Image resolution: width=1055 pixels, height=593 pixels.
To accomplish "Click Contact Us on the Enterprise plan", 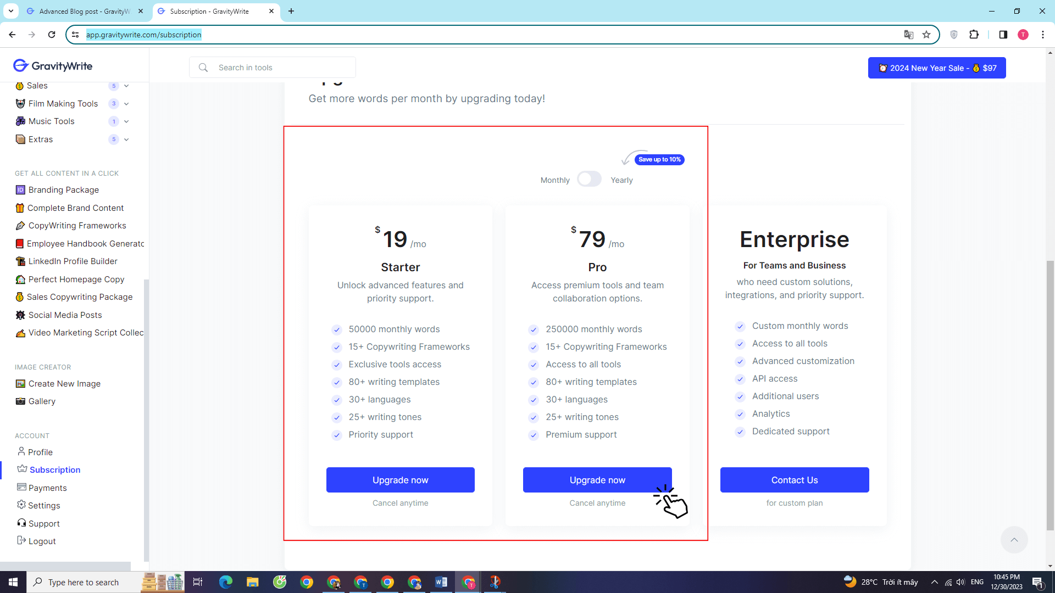I will [x=795, y=480].
